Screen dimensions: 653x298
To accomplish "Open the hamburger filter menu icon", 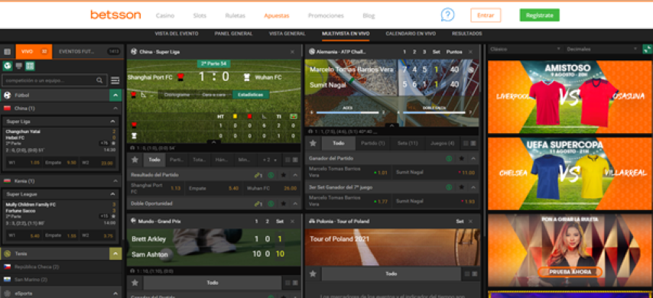I will click(x=115, y=80).
